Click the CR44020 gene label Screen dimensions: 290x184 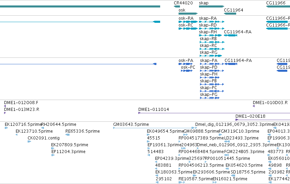[183, 3]
